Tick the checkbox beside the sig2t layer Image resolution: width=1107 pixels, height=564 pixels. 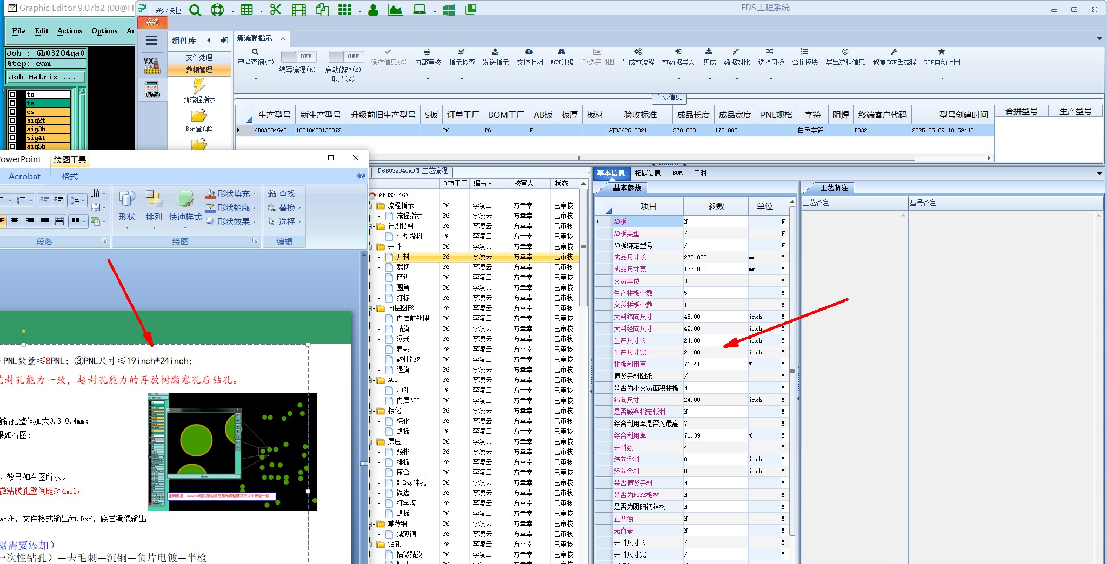coord(12,120)
